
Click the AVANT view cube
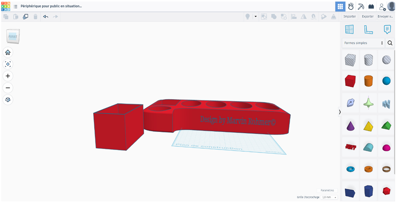tap(13, 37)
